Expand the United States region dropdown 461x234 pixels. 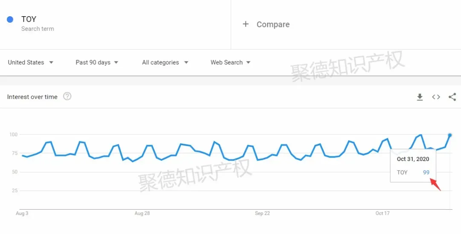tap(31, 62)
